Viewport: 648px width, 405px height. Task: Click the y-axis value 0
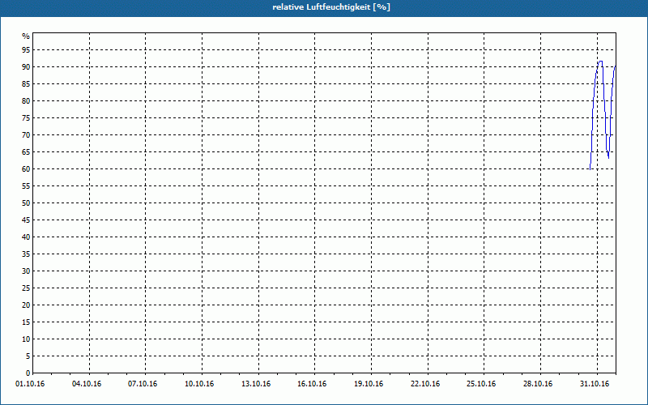click(28, 373)
